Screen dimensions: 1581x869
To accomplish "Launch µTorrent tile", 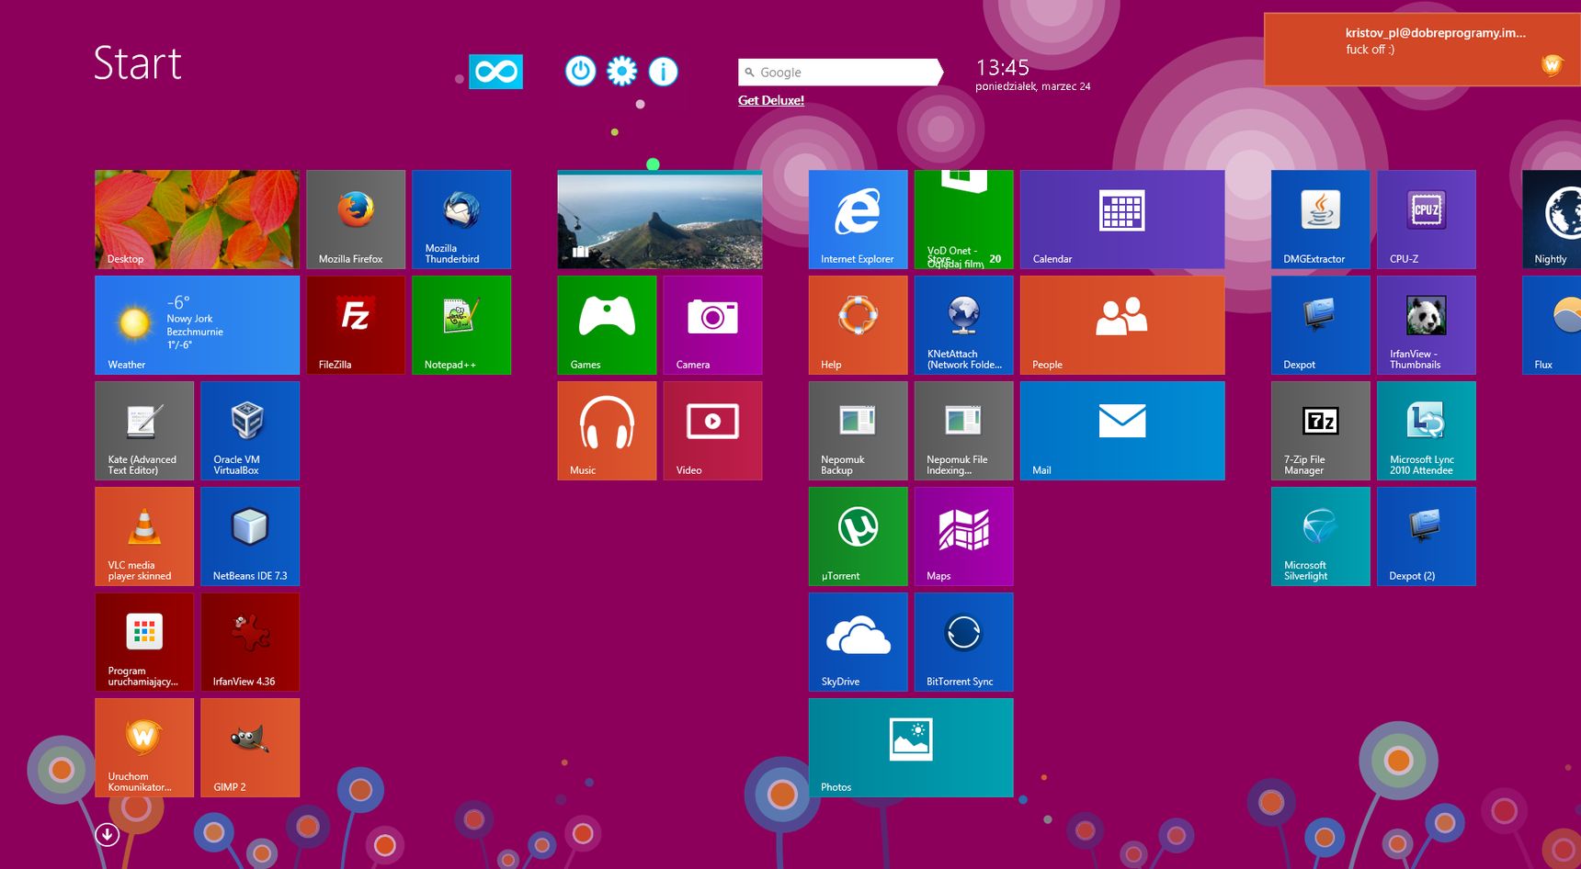I will pos(859,536).
